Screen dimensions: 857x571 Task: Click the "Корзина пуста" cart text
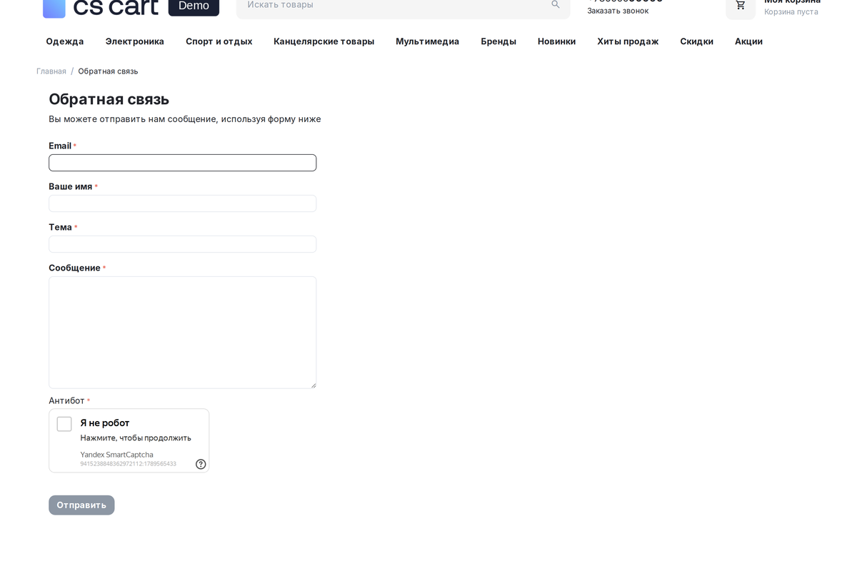point(791,11)
